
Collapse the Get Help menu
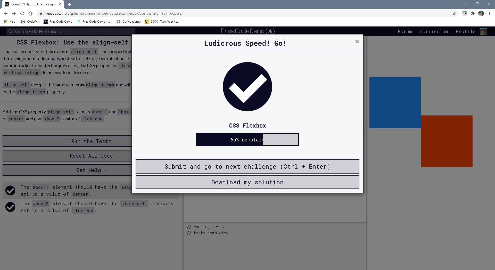coord(91,170)
